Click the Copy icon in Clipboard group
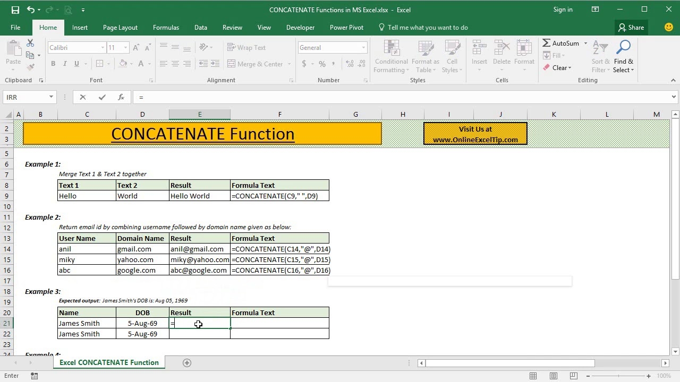680x382 pixels. [x=30, y=55]
